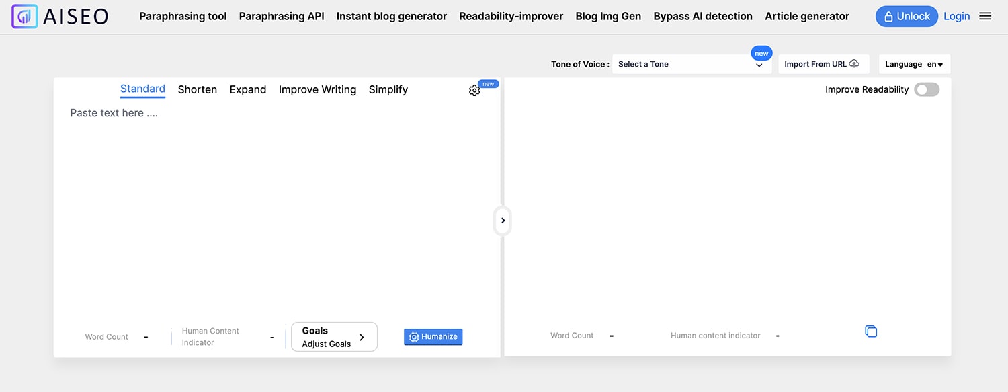Open the Language dropdown
1008x392 pixels.
914,65
